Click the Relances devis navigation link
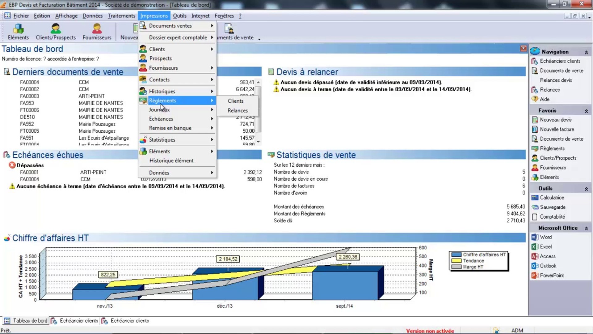This screenshot has height=334, width=593. pos(556,80)
